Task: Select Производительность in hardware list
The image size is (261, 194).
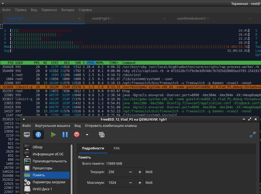Action: [47, 161]
